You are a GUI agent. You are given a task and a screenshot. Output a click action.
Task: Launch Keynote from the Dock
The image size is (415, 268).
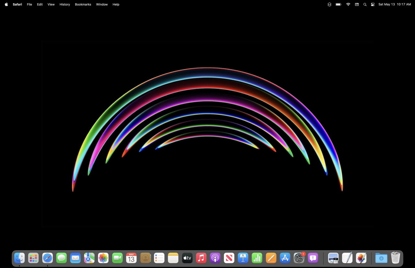[x=243, y=258]
